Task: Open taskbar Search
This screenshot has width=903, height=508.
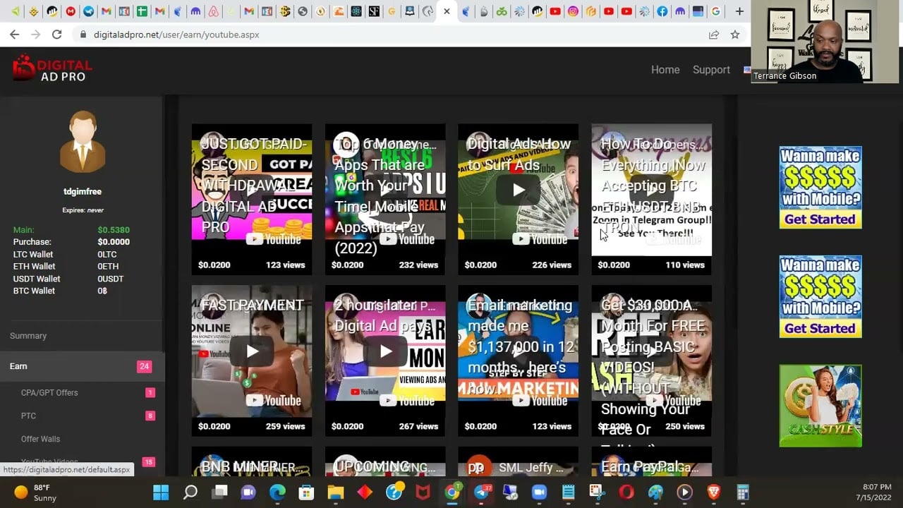Action: pyautogui.click(x=190, y=492)
